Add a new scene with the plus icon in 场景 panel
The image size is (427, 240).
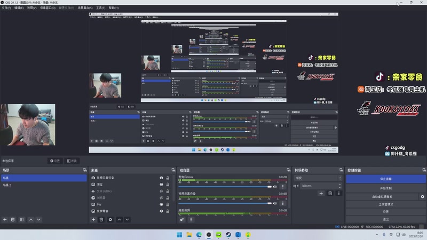[5, 220]
